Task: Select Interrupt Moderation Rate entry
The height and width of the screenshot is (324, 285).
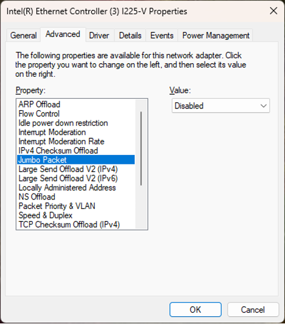Action: pos(76,141)
